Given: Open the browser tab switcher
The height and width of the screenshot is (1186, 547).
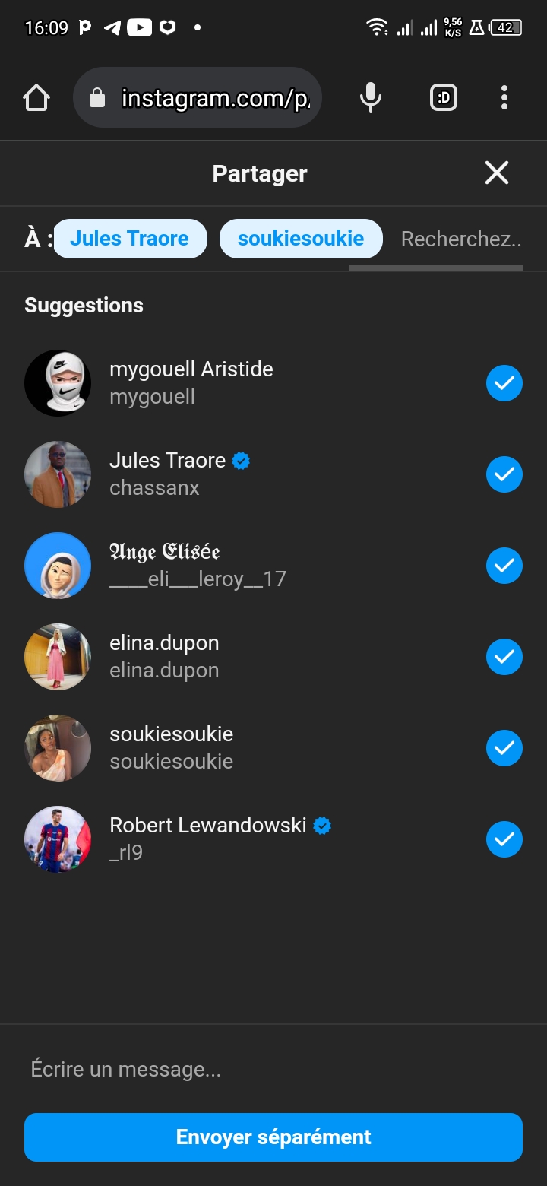Looking at the screenshot, I should coord(444,97).
